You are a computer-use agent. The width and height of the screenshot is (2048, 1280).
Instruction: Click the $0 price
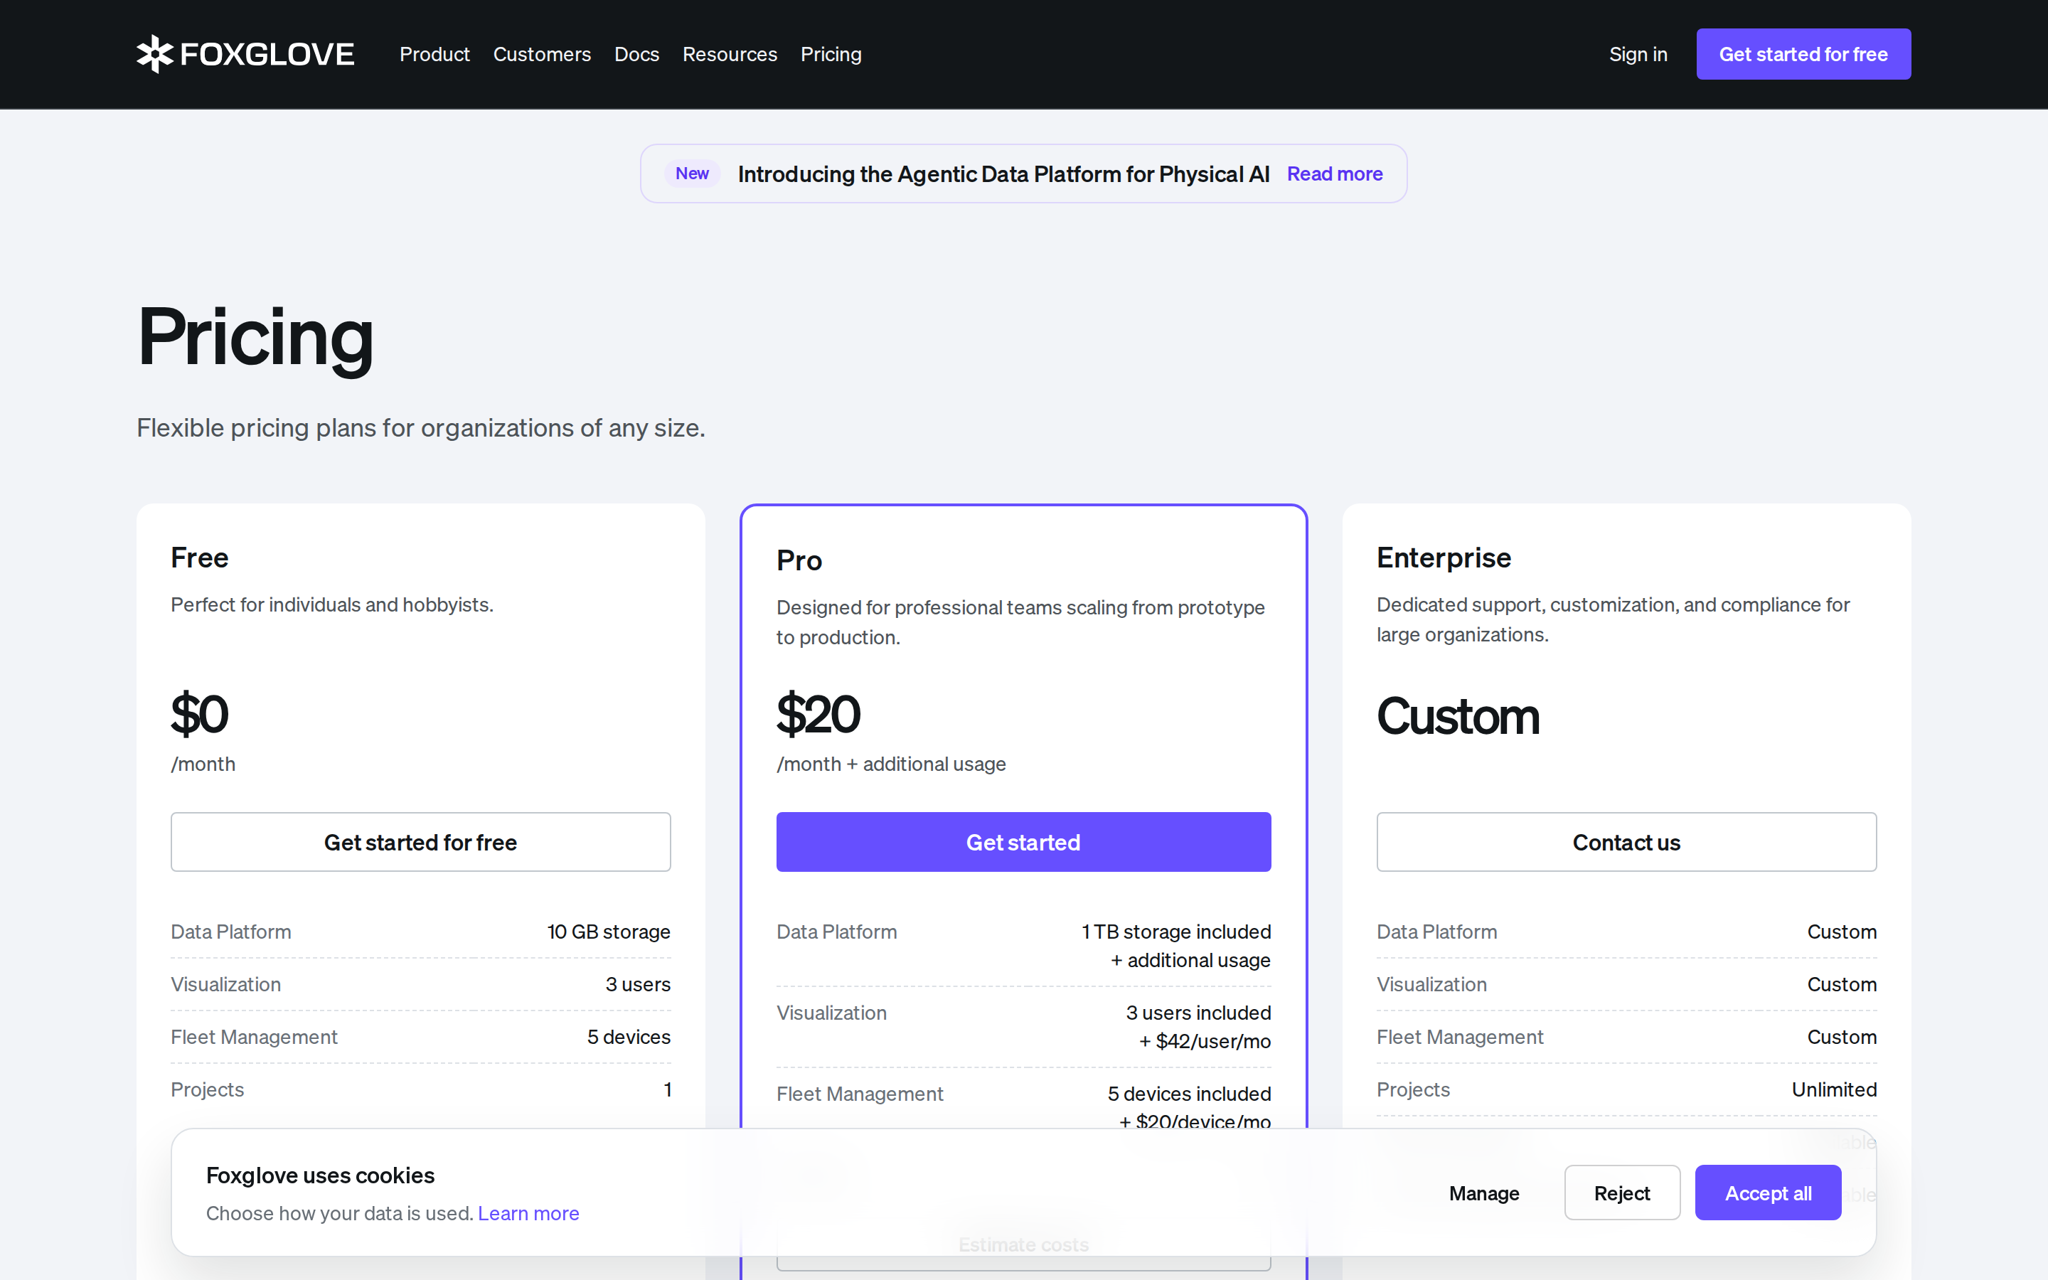pos(200,714)
